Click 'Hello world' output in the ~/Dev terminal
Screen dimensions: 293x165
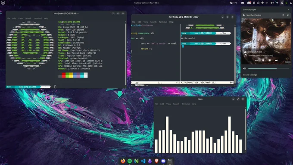point(188,38)
